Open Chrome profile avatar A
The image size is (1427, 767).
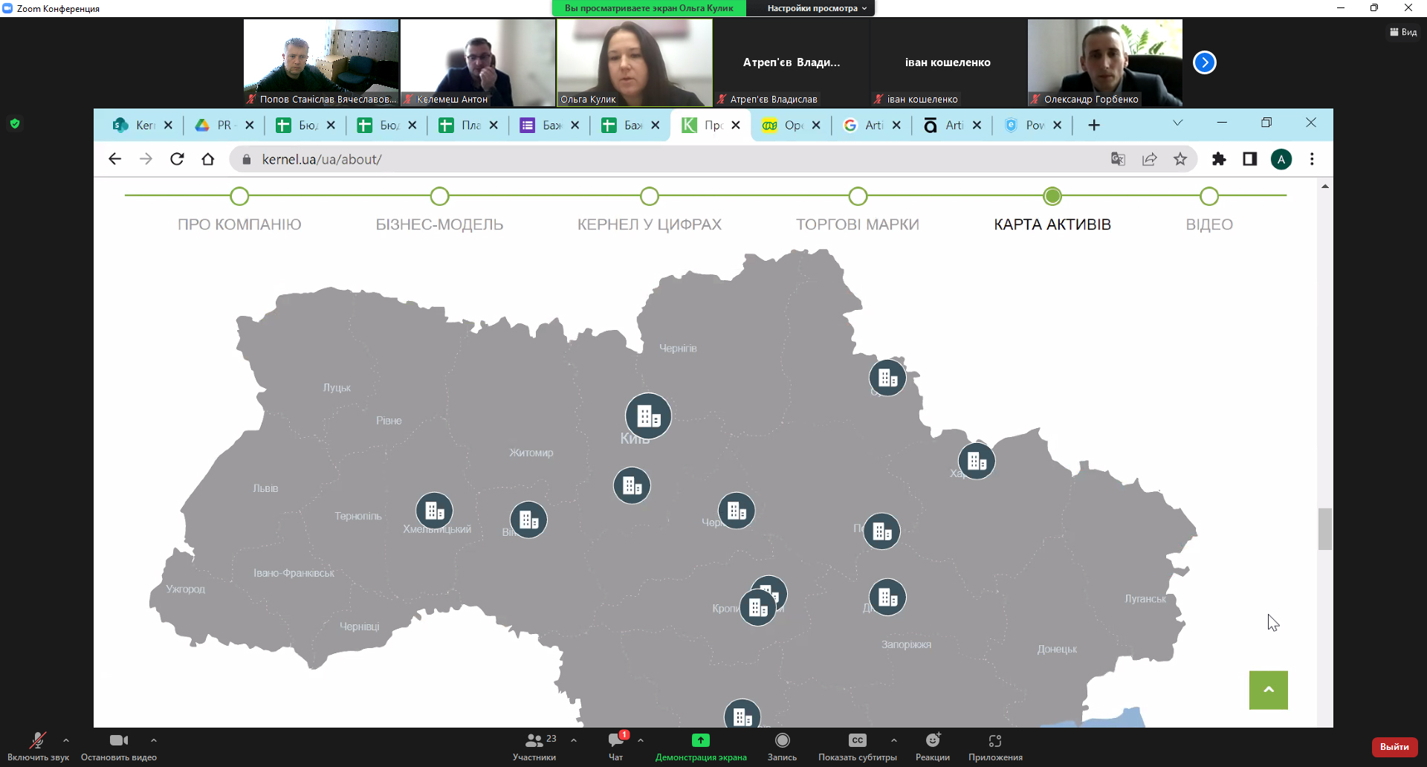coord(1281,159)
